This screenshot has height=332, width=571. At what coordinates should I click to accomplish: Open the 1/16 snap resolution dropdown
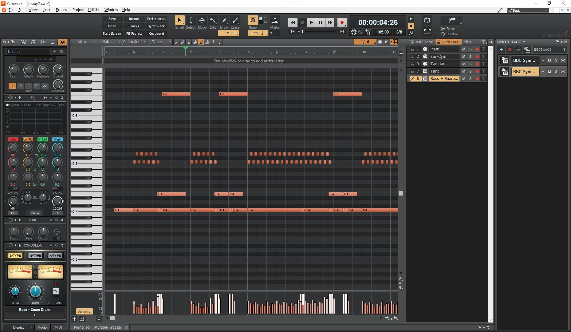(x=365, y=42)
